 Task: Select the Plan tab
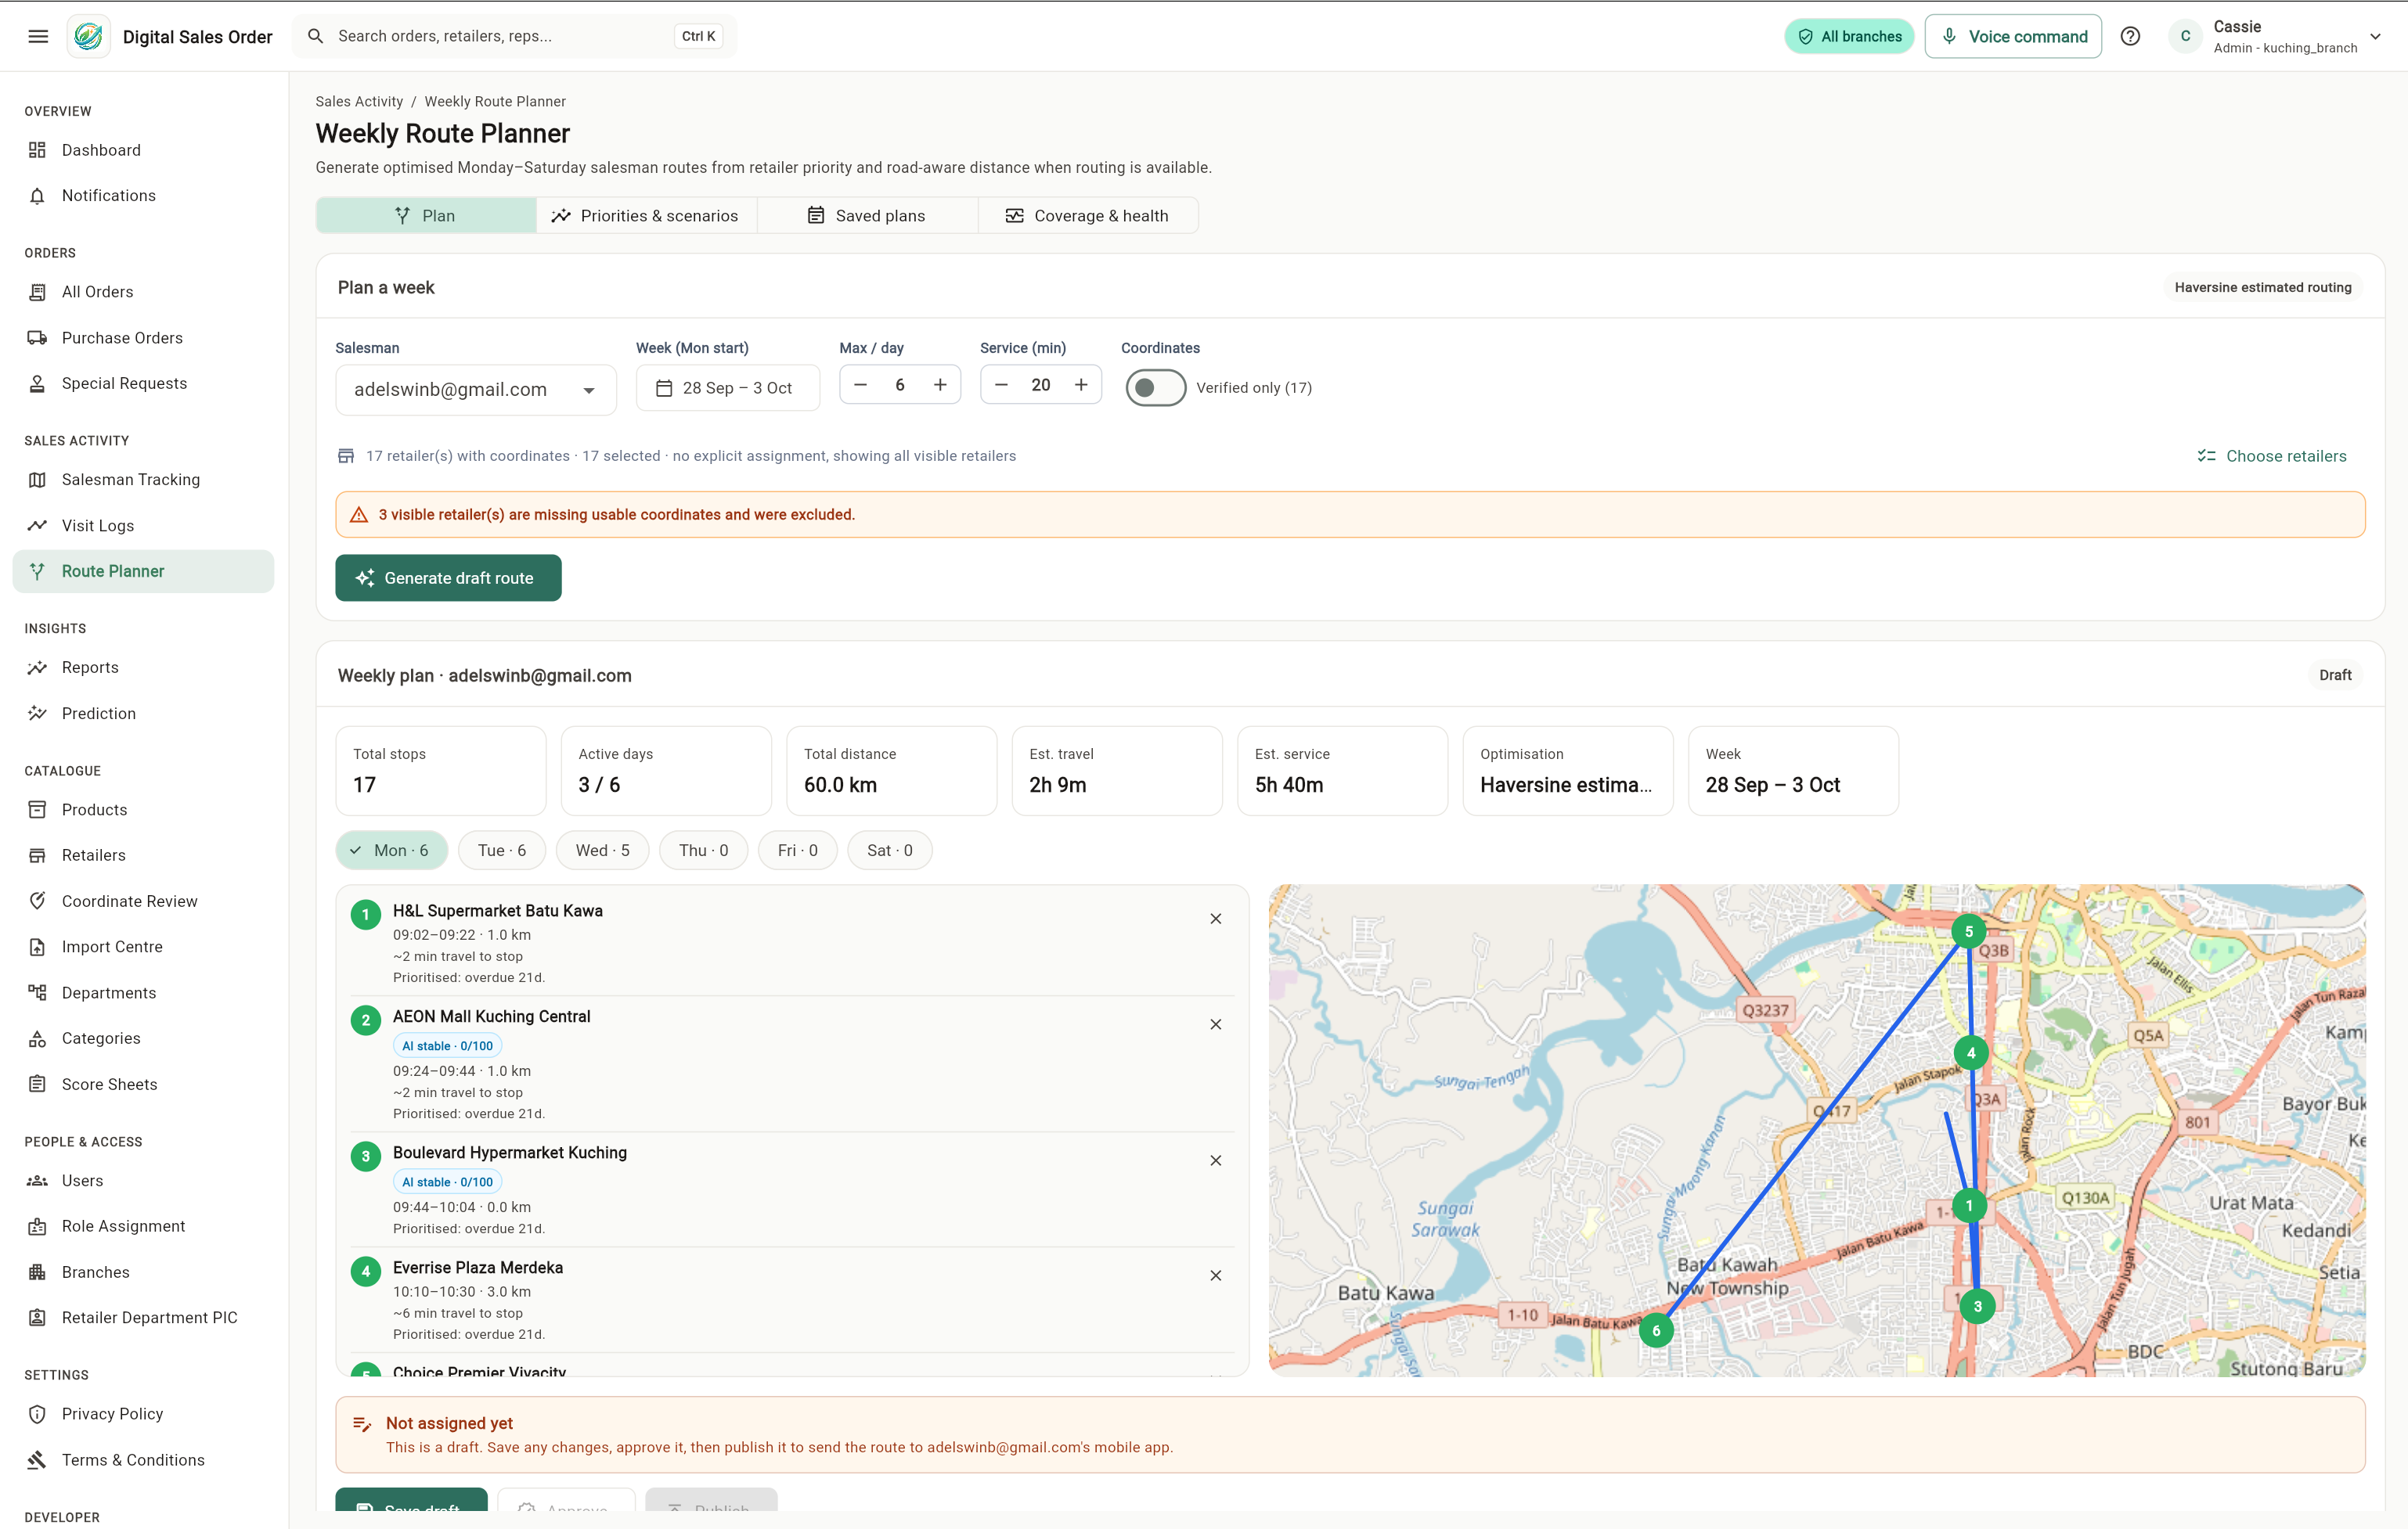click(x=426, y=216)
